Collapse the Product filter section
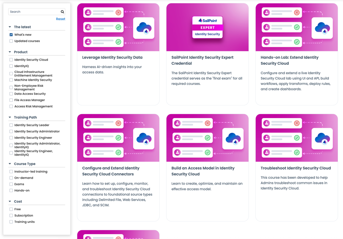Viewport: 343px width, 239px height. click(10, 52)
